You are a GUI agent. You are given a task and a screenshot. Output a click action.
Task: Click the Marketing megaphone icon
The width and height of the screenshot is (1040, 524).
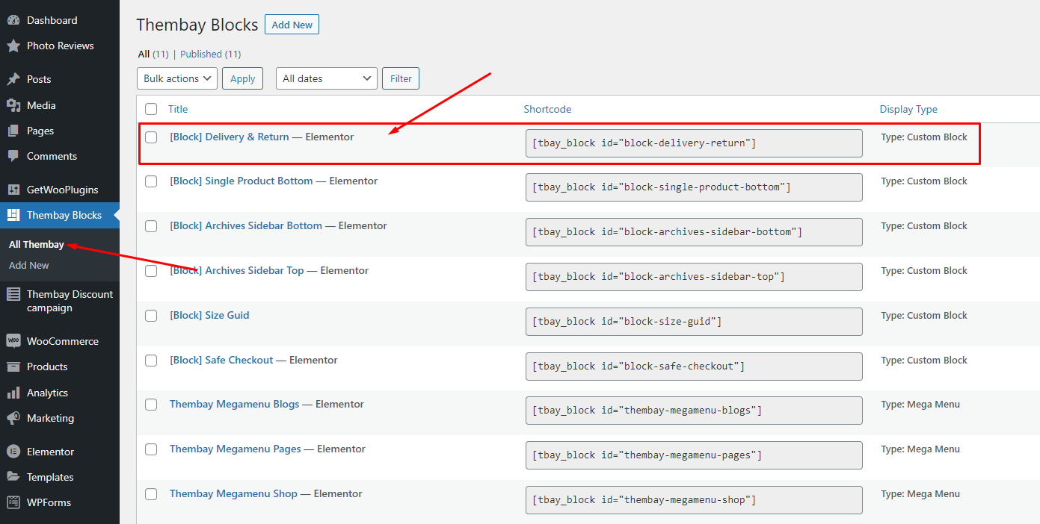[13, 418]
